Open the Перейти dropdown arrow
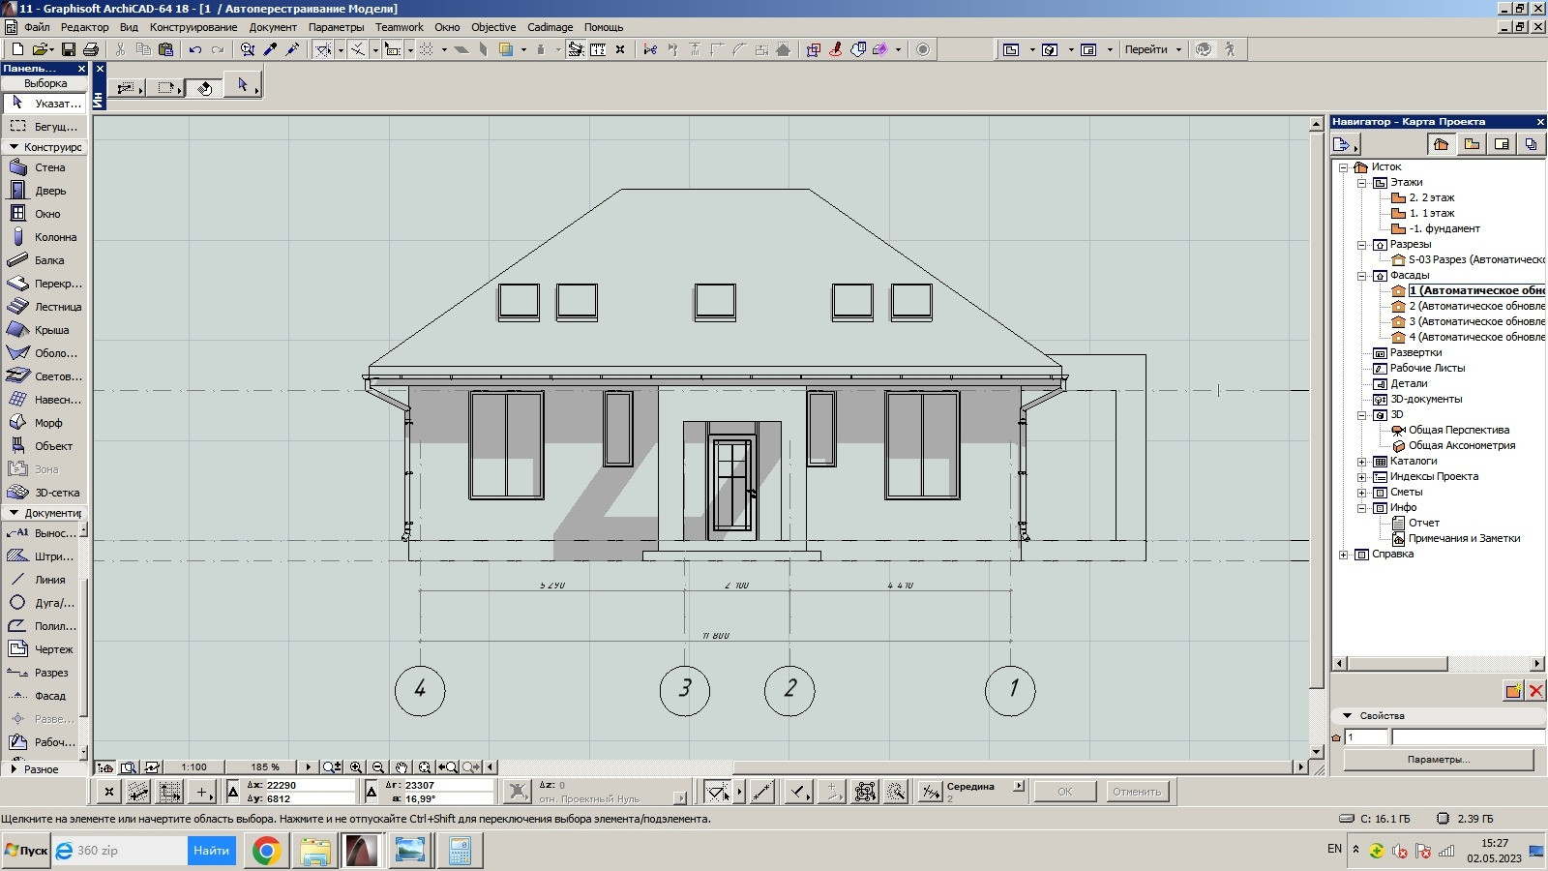 click(1178, 49)
